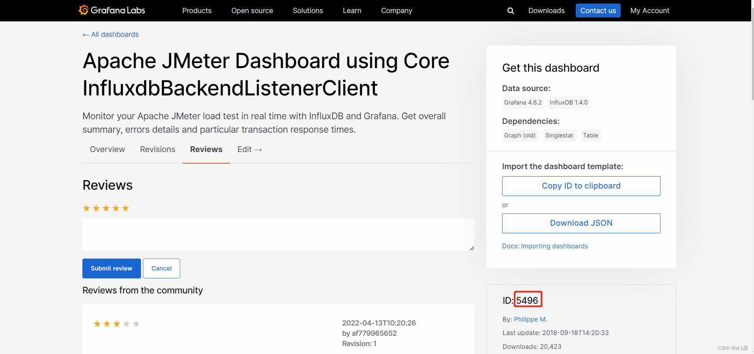This screenshot has width=754, height=354.
Task: Select the fifth review rating star
Action: (x=126, y=208)
